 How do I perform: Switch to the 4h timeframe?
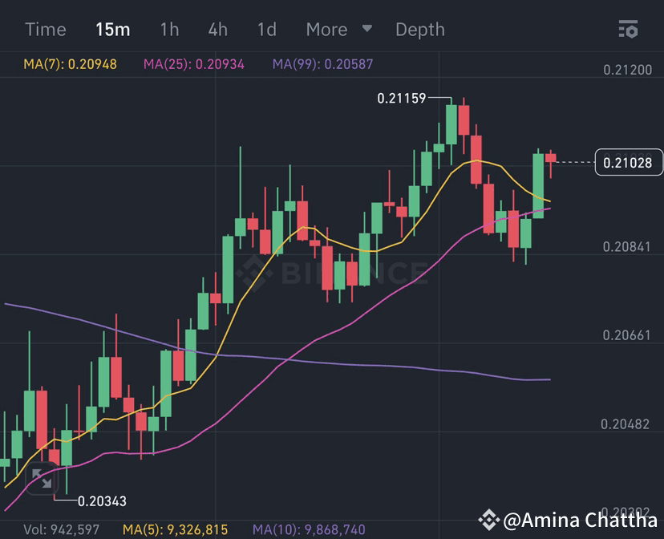[x=217, y=29]
